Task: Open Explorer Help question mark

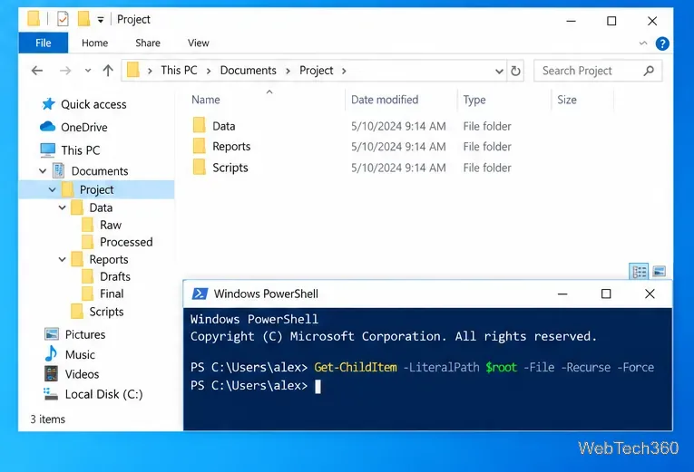Action: pos(662,43)
